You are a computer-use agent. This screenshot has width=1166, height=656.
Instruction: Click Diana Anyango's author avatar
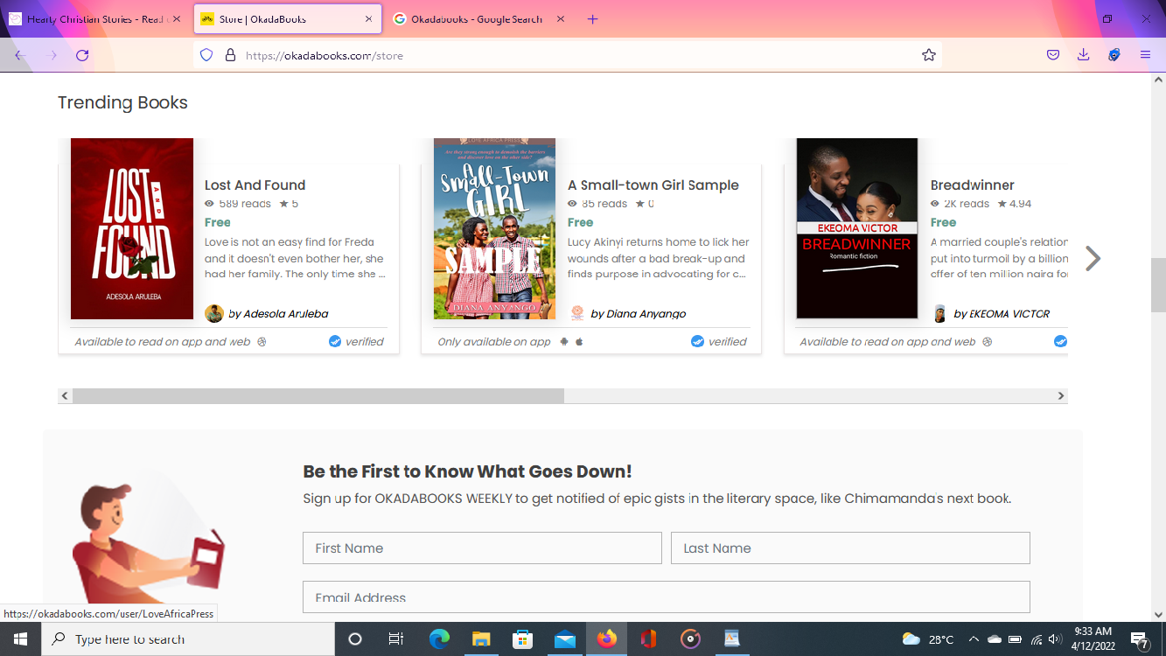coord(576,314)
